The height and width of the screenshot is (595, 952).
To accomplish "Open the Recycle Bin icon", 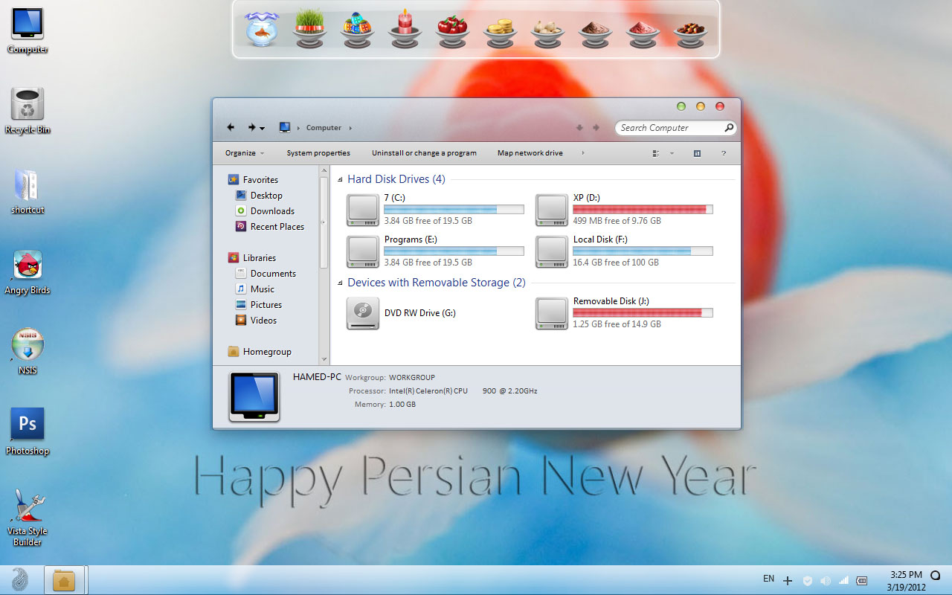I will click(28, 104).
